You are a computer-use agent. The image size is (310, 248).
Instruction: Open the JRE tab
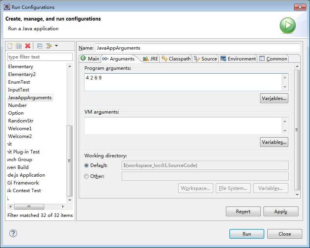(x=150, y=59)
